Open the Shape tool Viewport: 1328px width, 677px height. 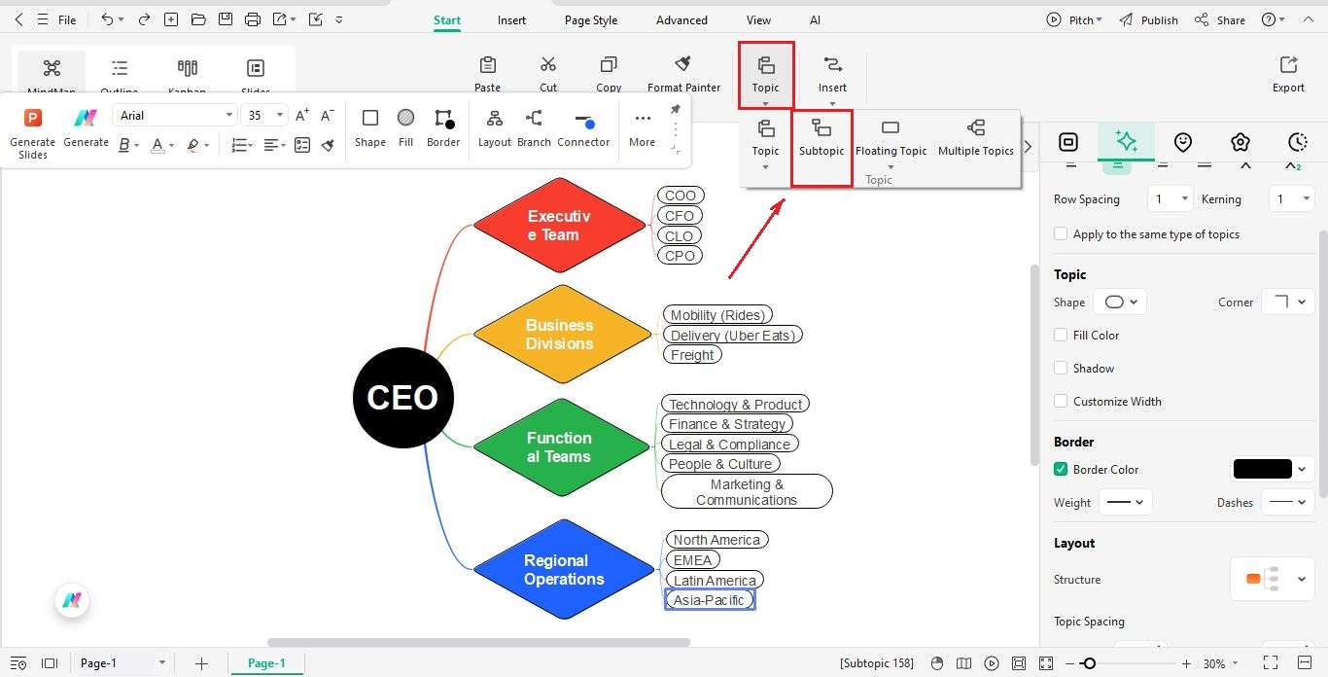(x=369, y=127)
